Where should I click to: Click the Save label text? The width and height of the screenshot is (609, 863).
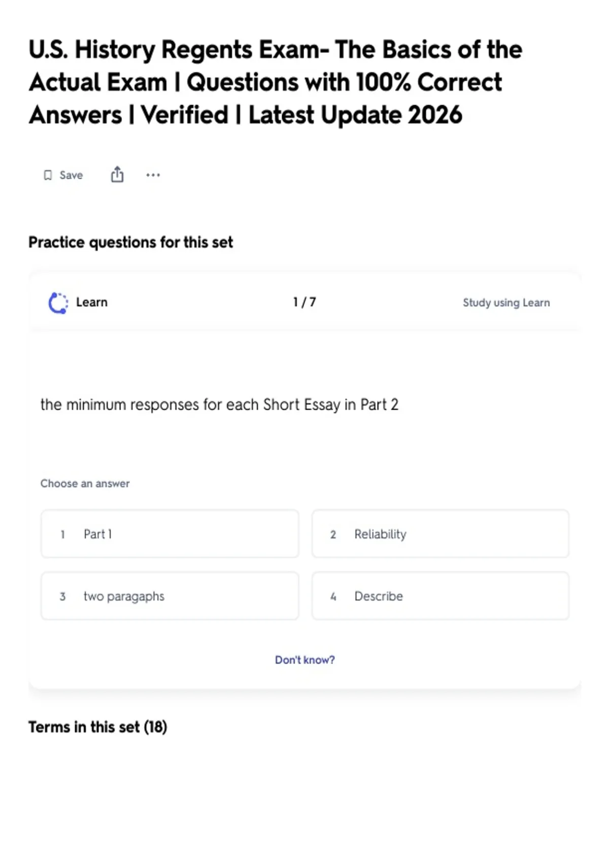point(71,175)
